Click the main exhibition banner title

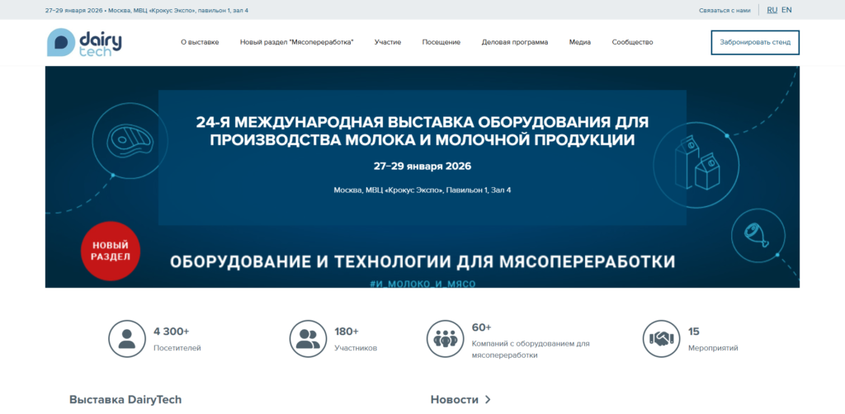422,131
